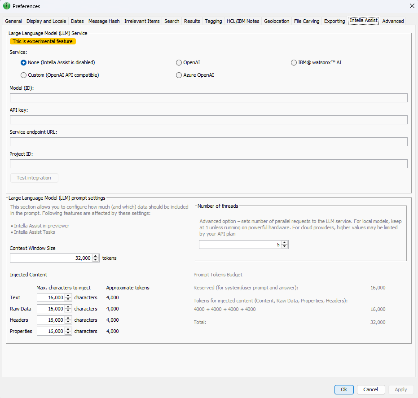Confirm settings with the Ok button
This screenshot has height=398, width=418.
click(x=343, y=389)
